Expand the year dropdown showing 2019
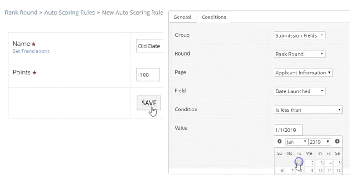 click(319, 142)
